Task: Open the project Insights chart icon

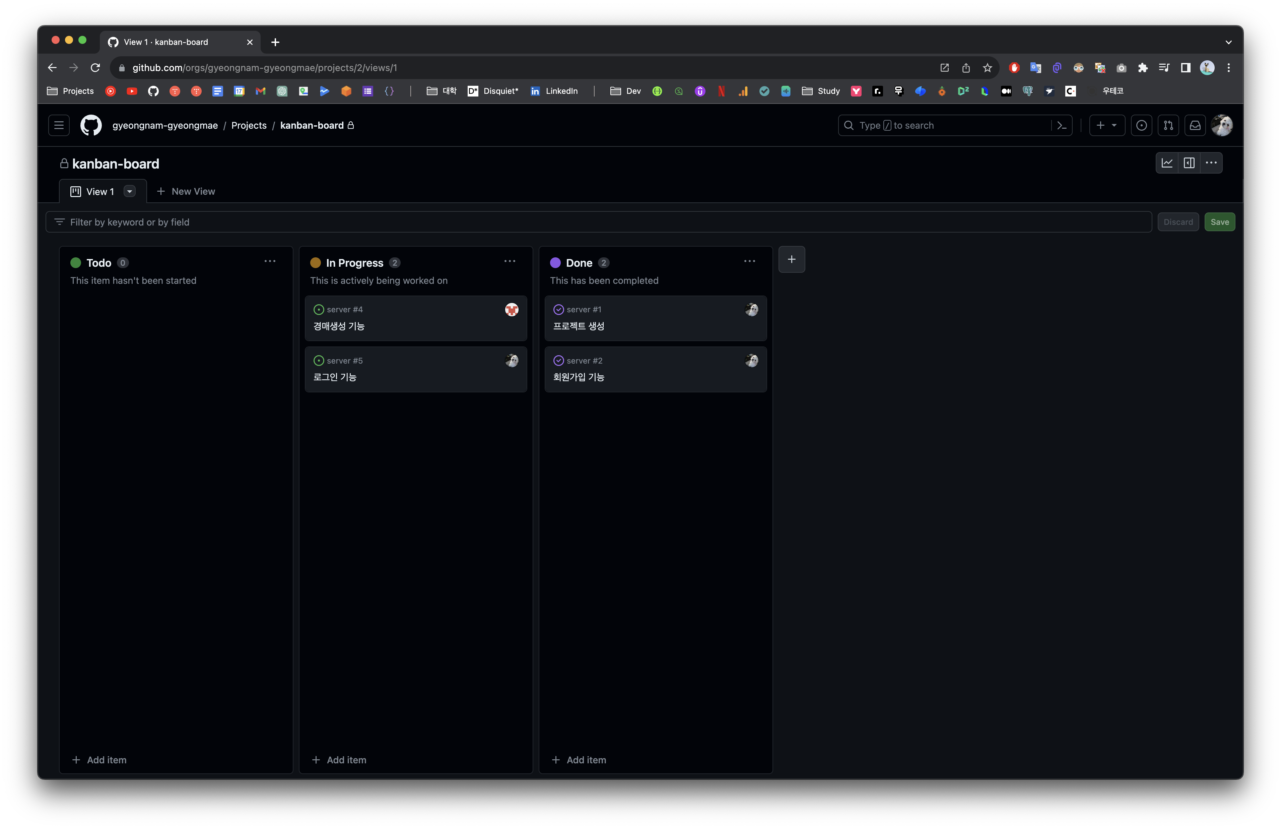Action: tap(1166, 163)
